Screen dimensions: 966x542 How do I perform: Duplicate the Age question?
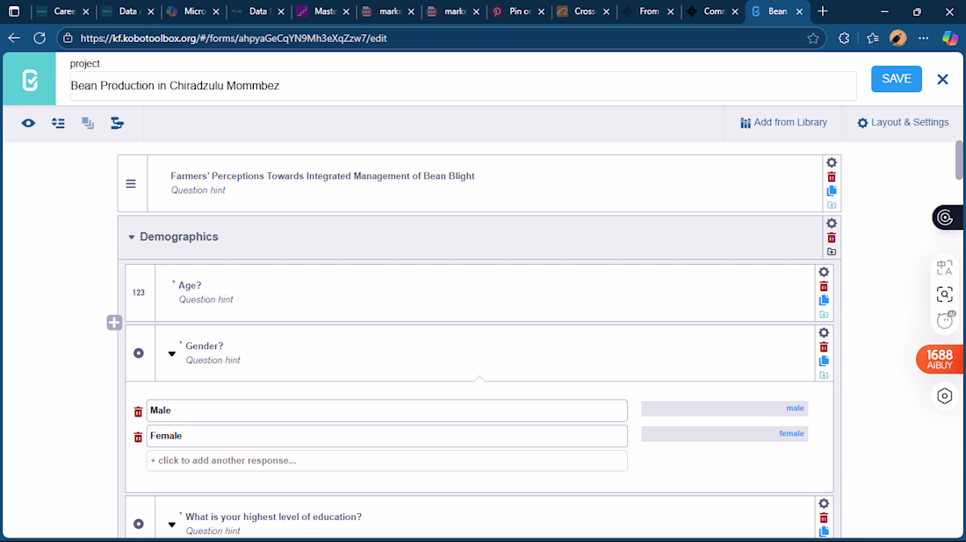point(824,300)
